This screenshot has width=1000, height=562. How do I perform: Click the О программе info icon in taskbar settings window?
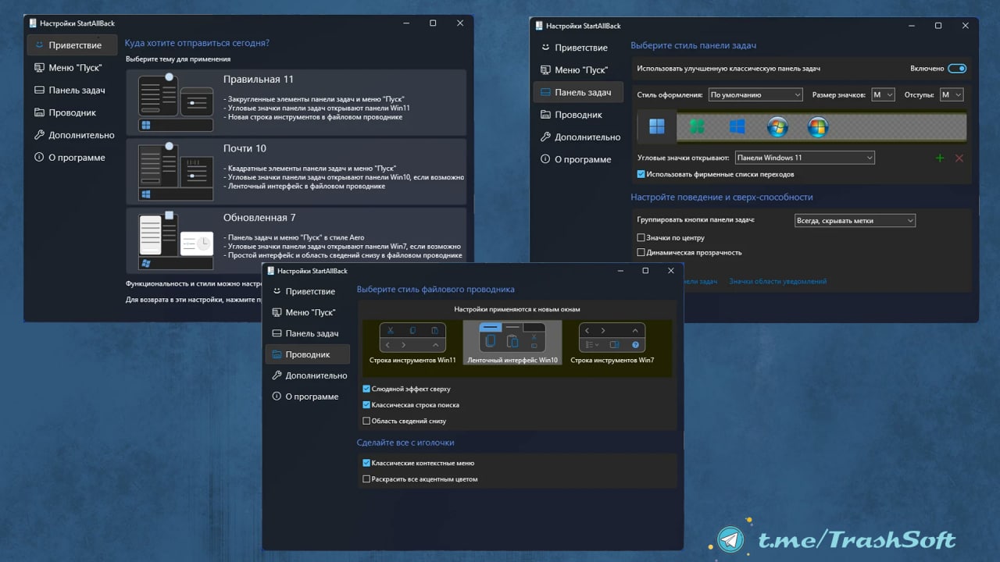pos(545,159)
